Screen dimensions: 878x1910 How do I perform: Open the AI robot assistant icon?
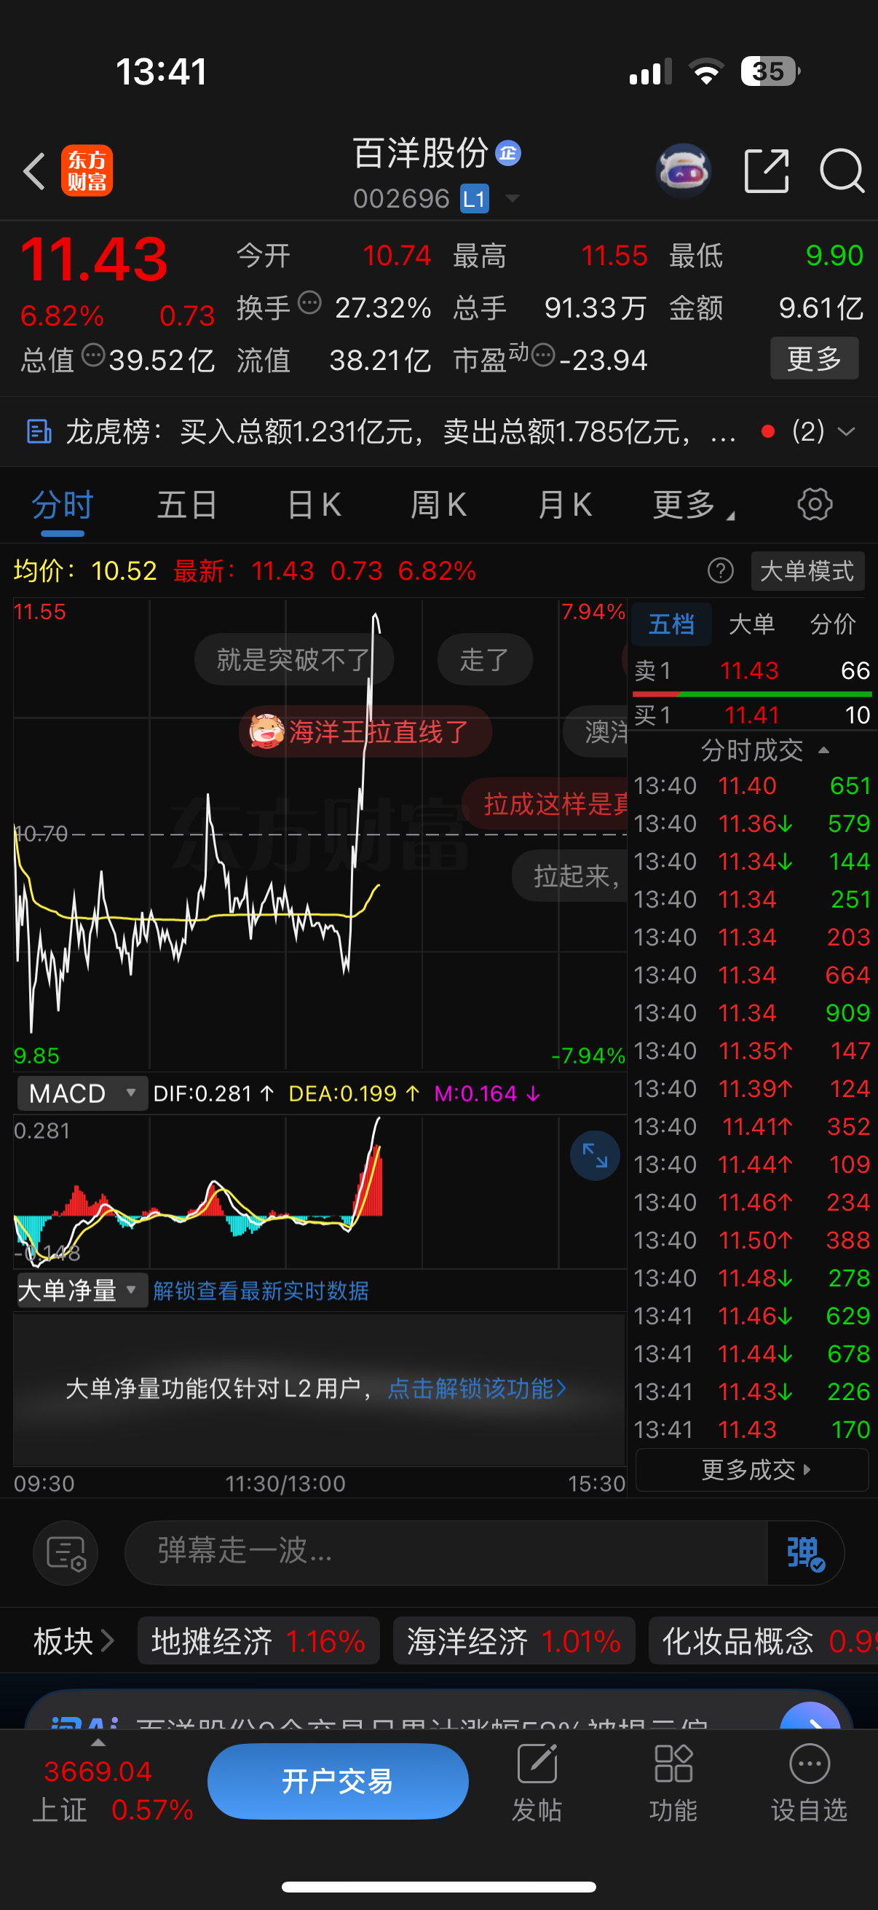(x=684, y=171)
